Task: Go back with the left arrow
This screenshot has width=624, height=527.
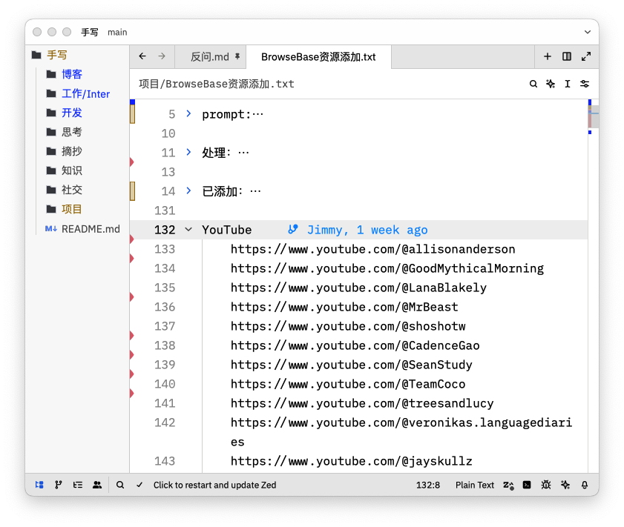Action: 142,56
